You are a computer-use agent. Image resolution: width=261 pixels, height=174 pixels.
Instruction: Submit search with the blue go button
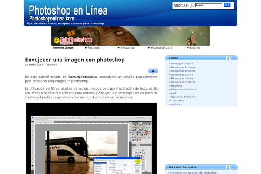[x=227, y=5]
